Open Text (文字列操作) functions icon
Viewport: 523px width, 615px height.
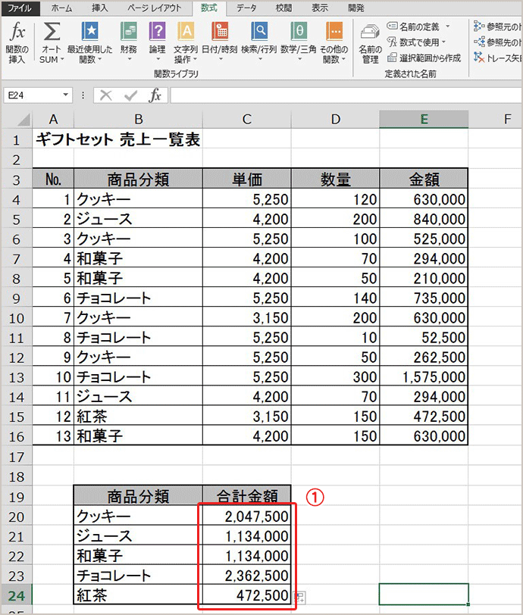tap(186, 31)
